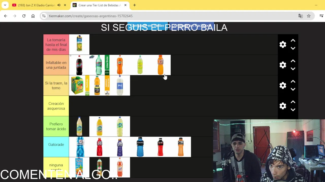Open the browser tab search chevron

click(x=5, y=5)
